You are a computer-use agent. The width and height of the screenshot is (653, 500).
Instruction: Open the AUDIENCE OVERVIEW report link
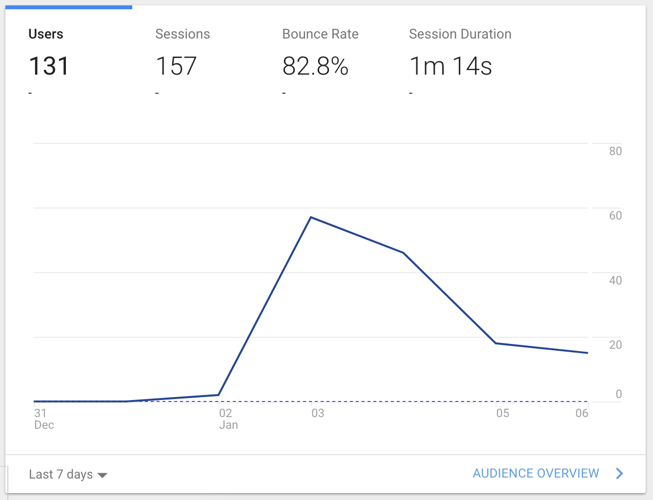pyautogui.click(x=536, y=474)
